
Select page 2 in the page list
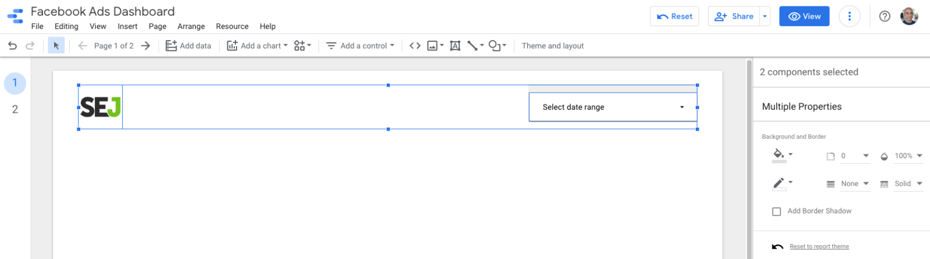coord(15,109)
